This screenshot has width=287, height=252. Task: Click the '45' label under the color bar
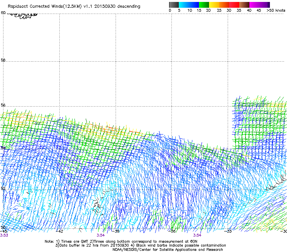[259, 10]
